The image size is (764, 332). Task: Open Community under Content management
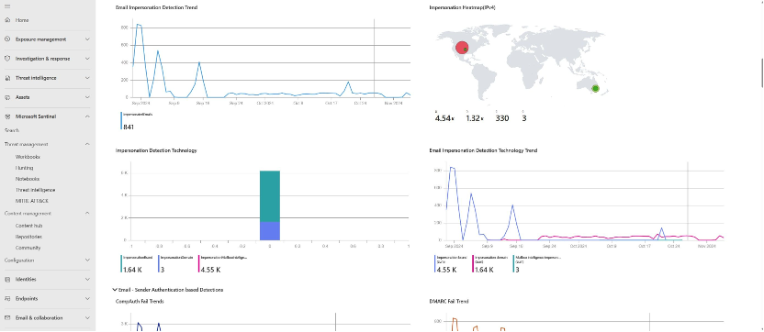tap(28, 248)
